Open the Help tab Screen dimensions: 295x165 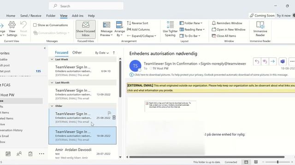click(x=91, y=16)
